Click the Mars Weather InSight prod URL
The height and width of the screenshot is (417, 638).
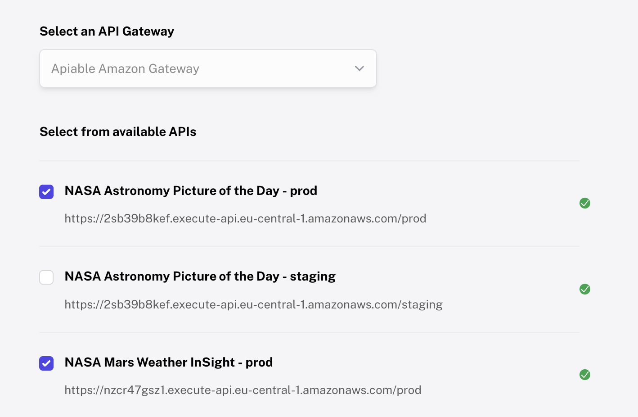(x=243, y=390)
